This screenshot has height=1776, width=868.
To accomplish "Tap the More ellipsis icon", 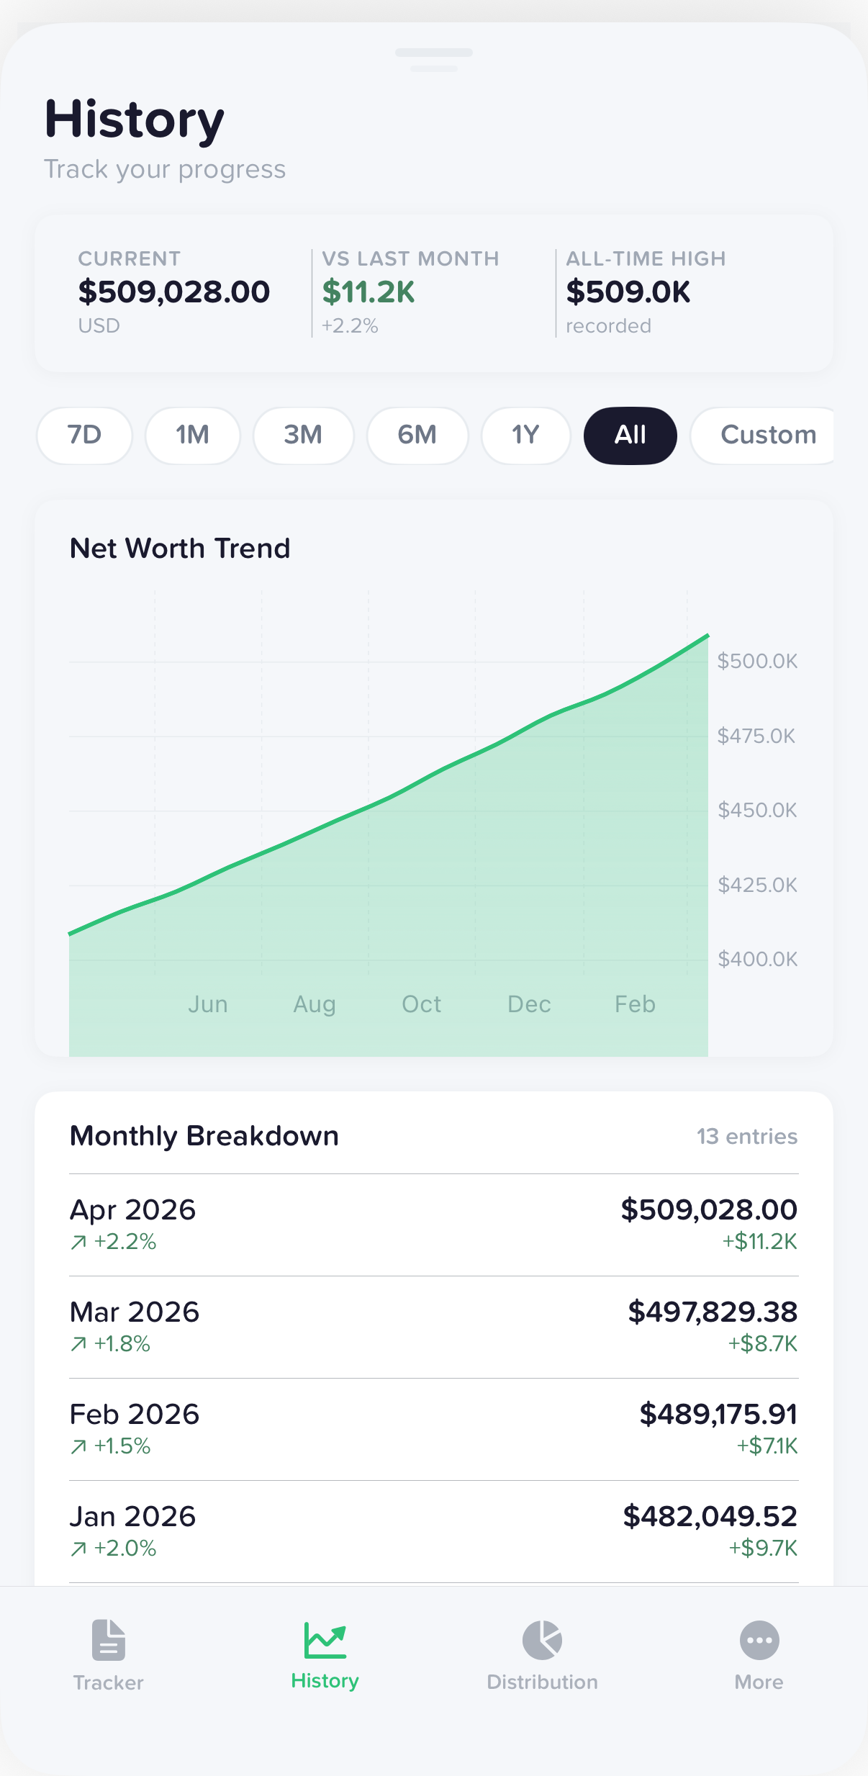I will pos(759,1640).
